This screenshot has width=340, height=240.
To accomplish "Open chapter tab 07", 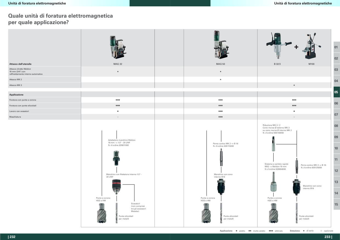I will tap(336, 115).
